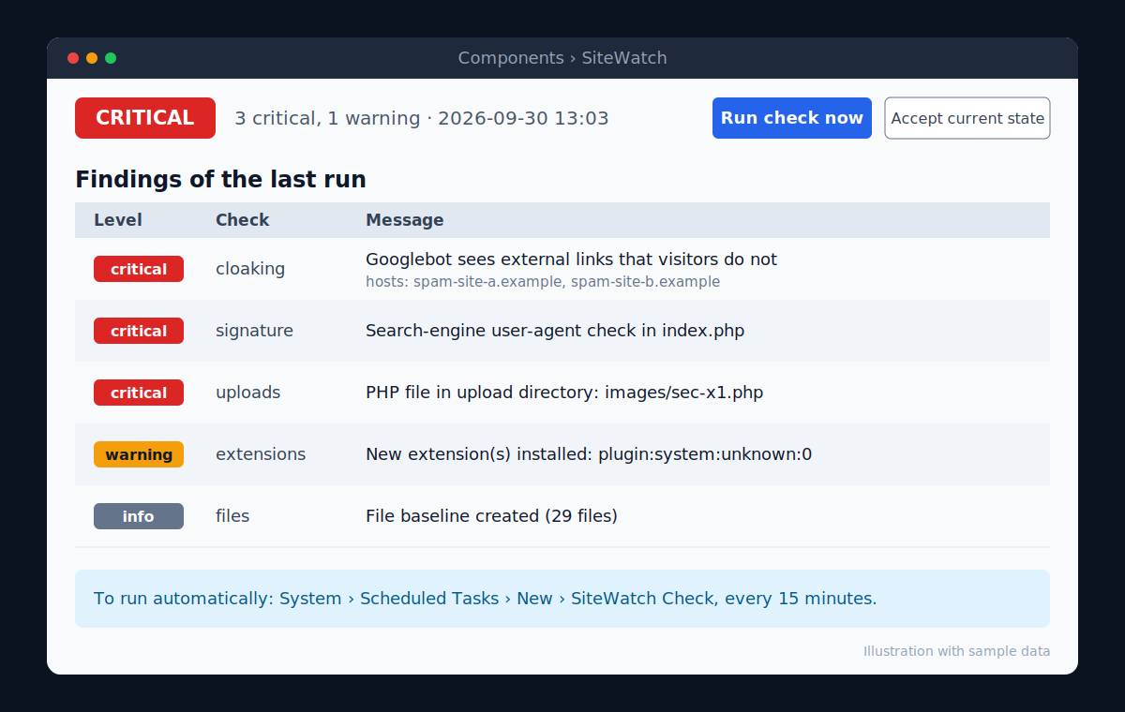Click the Run check now button

[x=792, y=118]
